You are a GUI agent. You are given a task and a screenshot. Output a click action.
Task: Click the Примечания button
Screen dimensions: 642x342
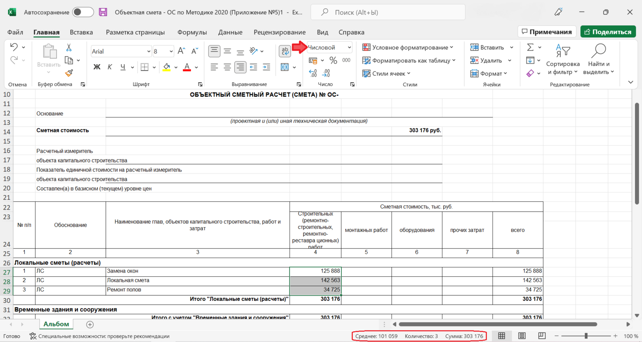tap(546, 32)
